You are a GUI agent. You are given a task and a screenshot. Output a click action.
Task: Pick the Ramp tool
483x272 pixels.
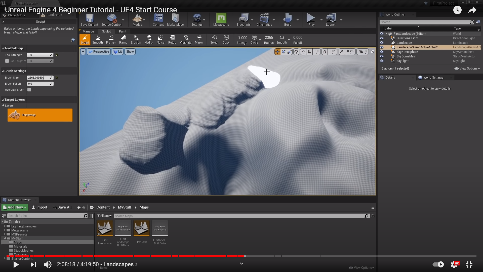pos(123,40)
